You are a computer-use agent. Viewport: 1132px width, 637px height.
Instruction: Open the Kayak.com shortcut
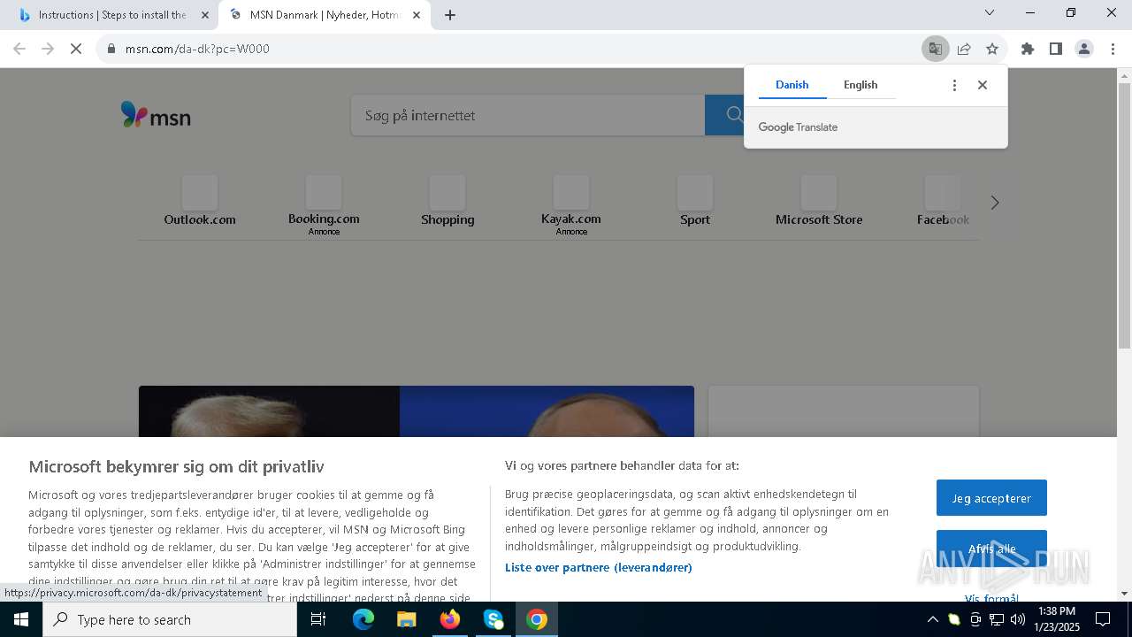pos(571,204)
